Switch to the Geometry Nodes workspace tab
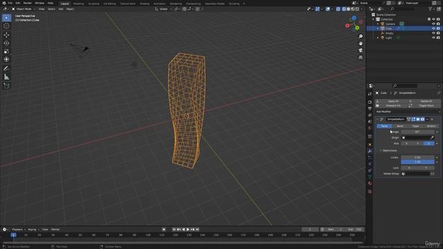443x249 pixels. pyautogui.click(x=215, y=3)
